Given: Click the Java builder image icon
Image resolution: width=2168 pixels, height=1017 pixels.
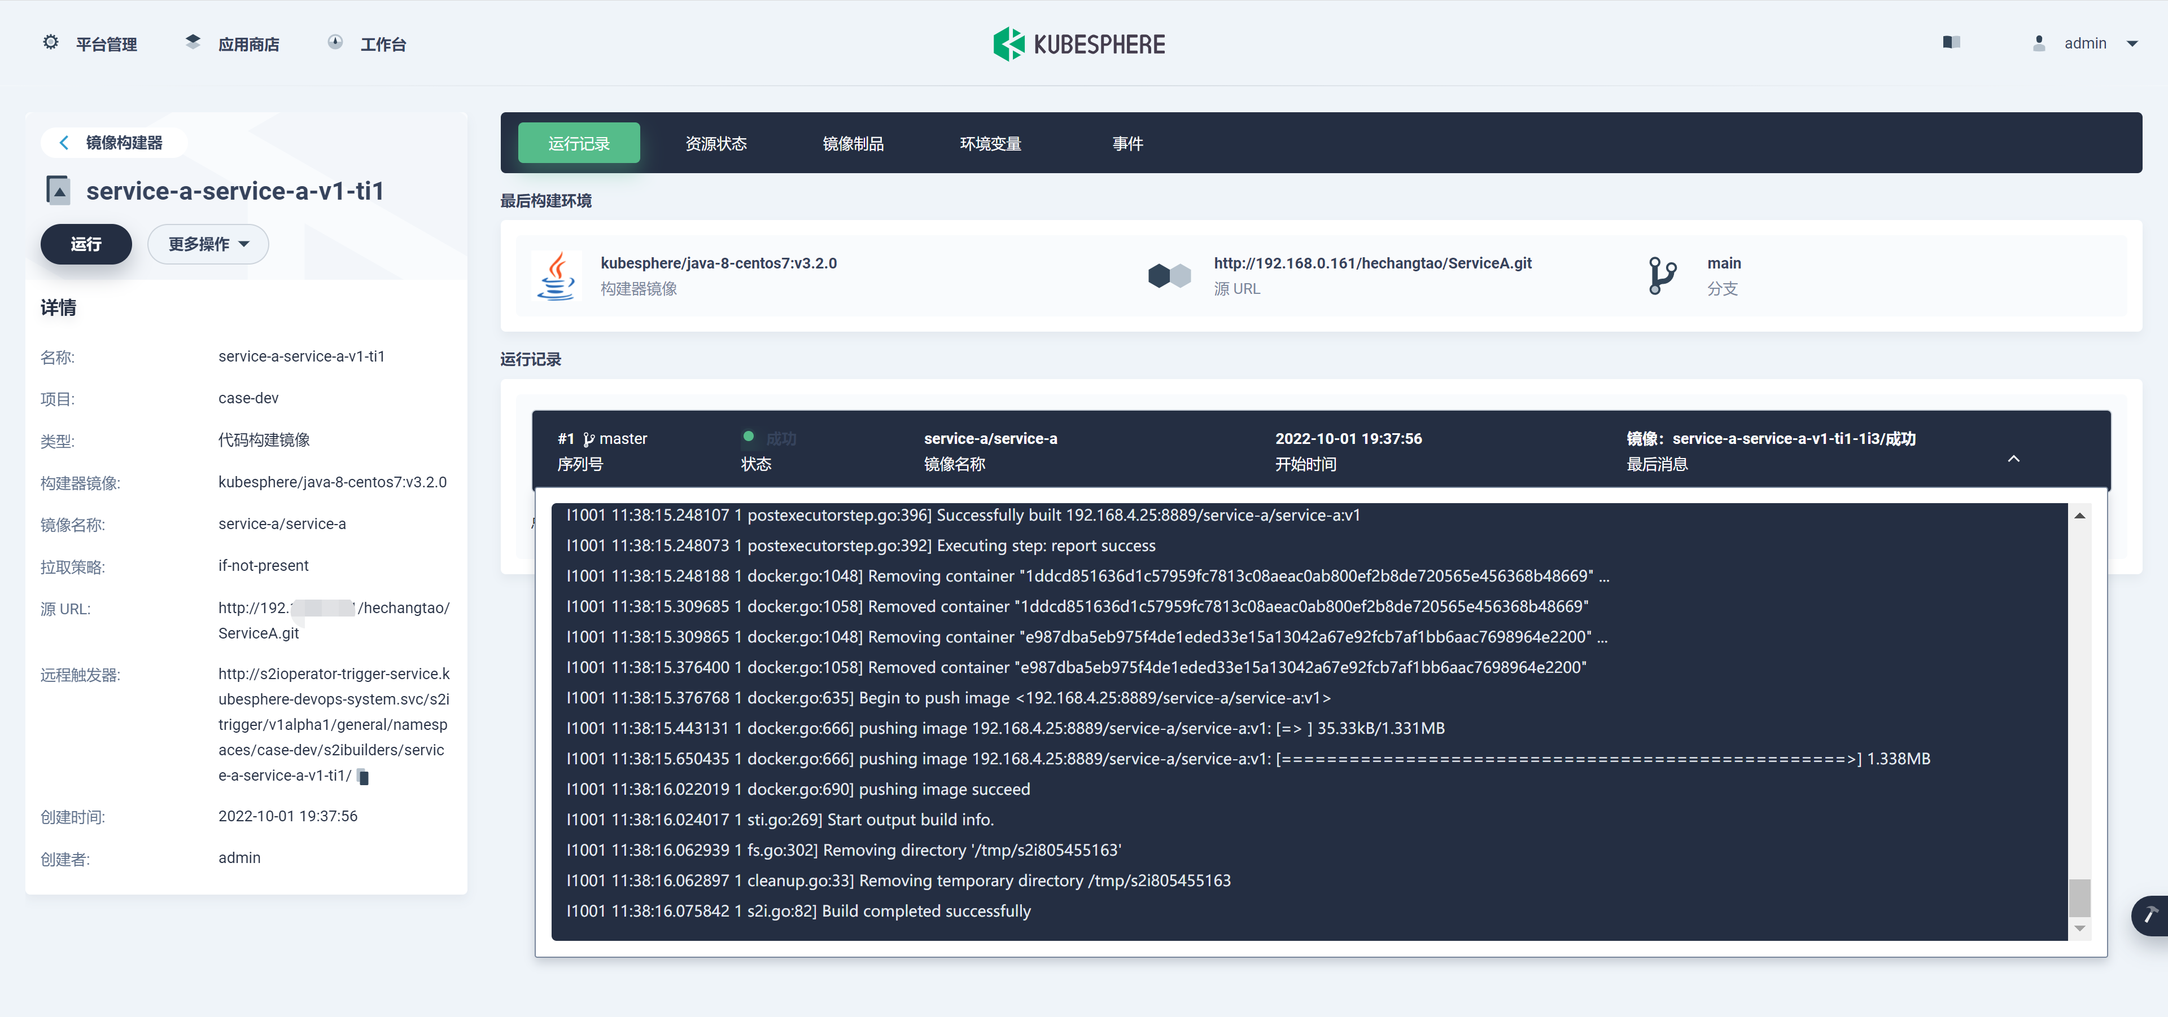Looking at the screenshot, I should click(556, 276).
